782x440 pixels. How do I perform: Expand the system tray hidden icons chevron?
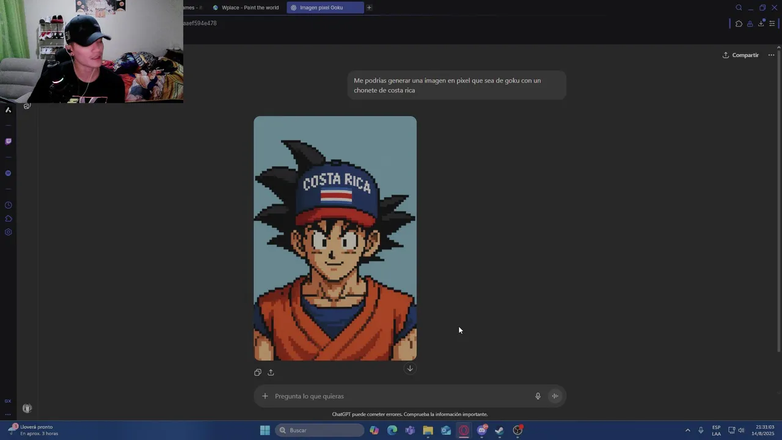687,430
